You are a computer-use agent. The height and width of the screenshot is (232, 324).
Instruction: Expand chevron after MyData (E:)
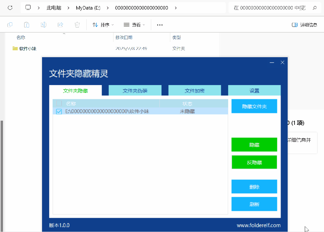(108, 8)
